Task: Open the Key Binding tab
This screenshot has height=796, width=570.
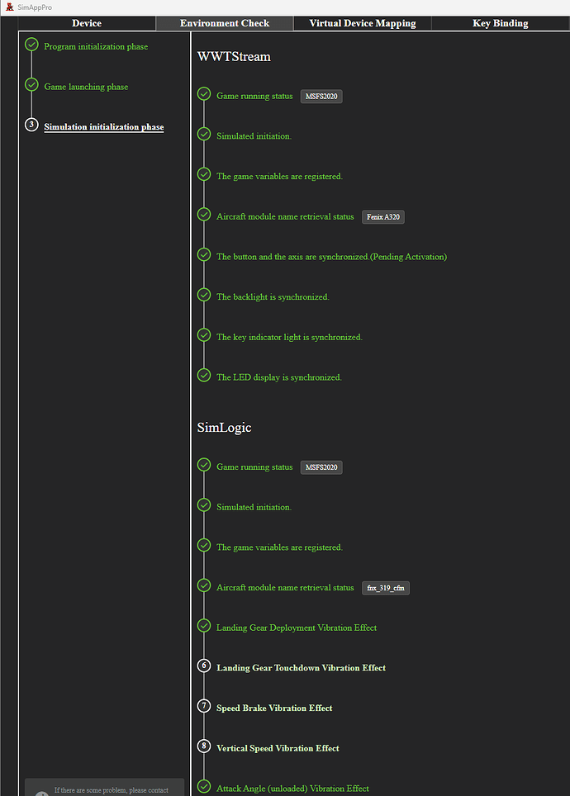Action: pyautogui.click(x=500, y=23)
